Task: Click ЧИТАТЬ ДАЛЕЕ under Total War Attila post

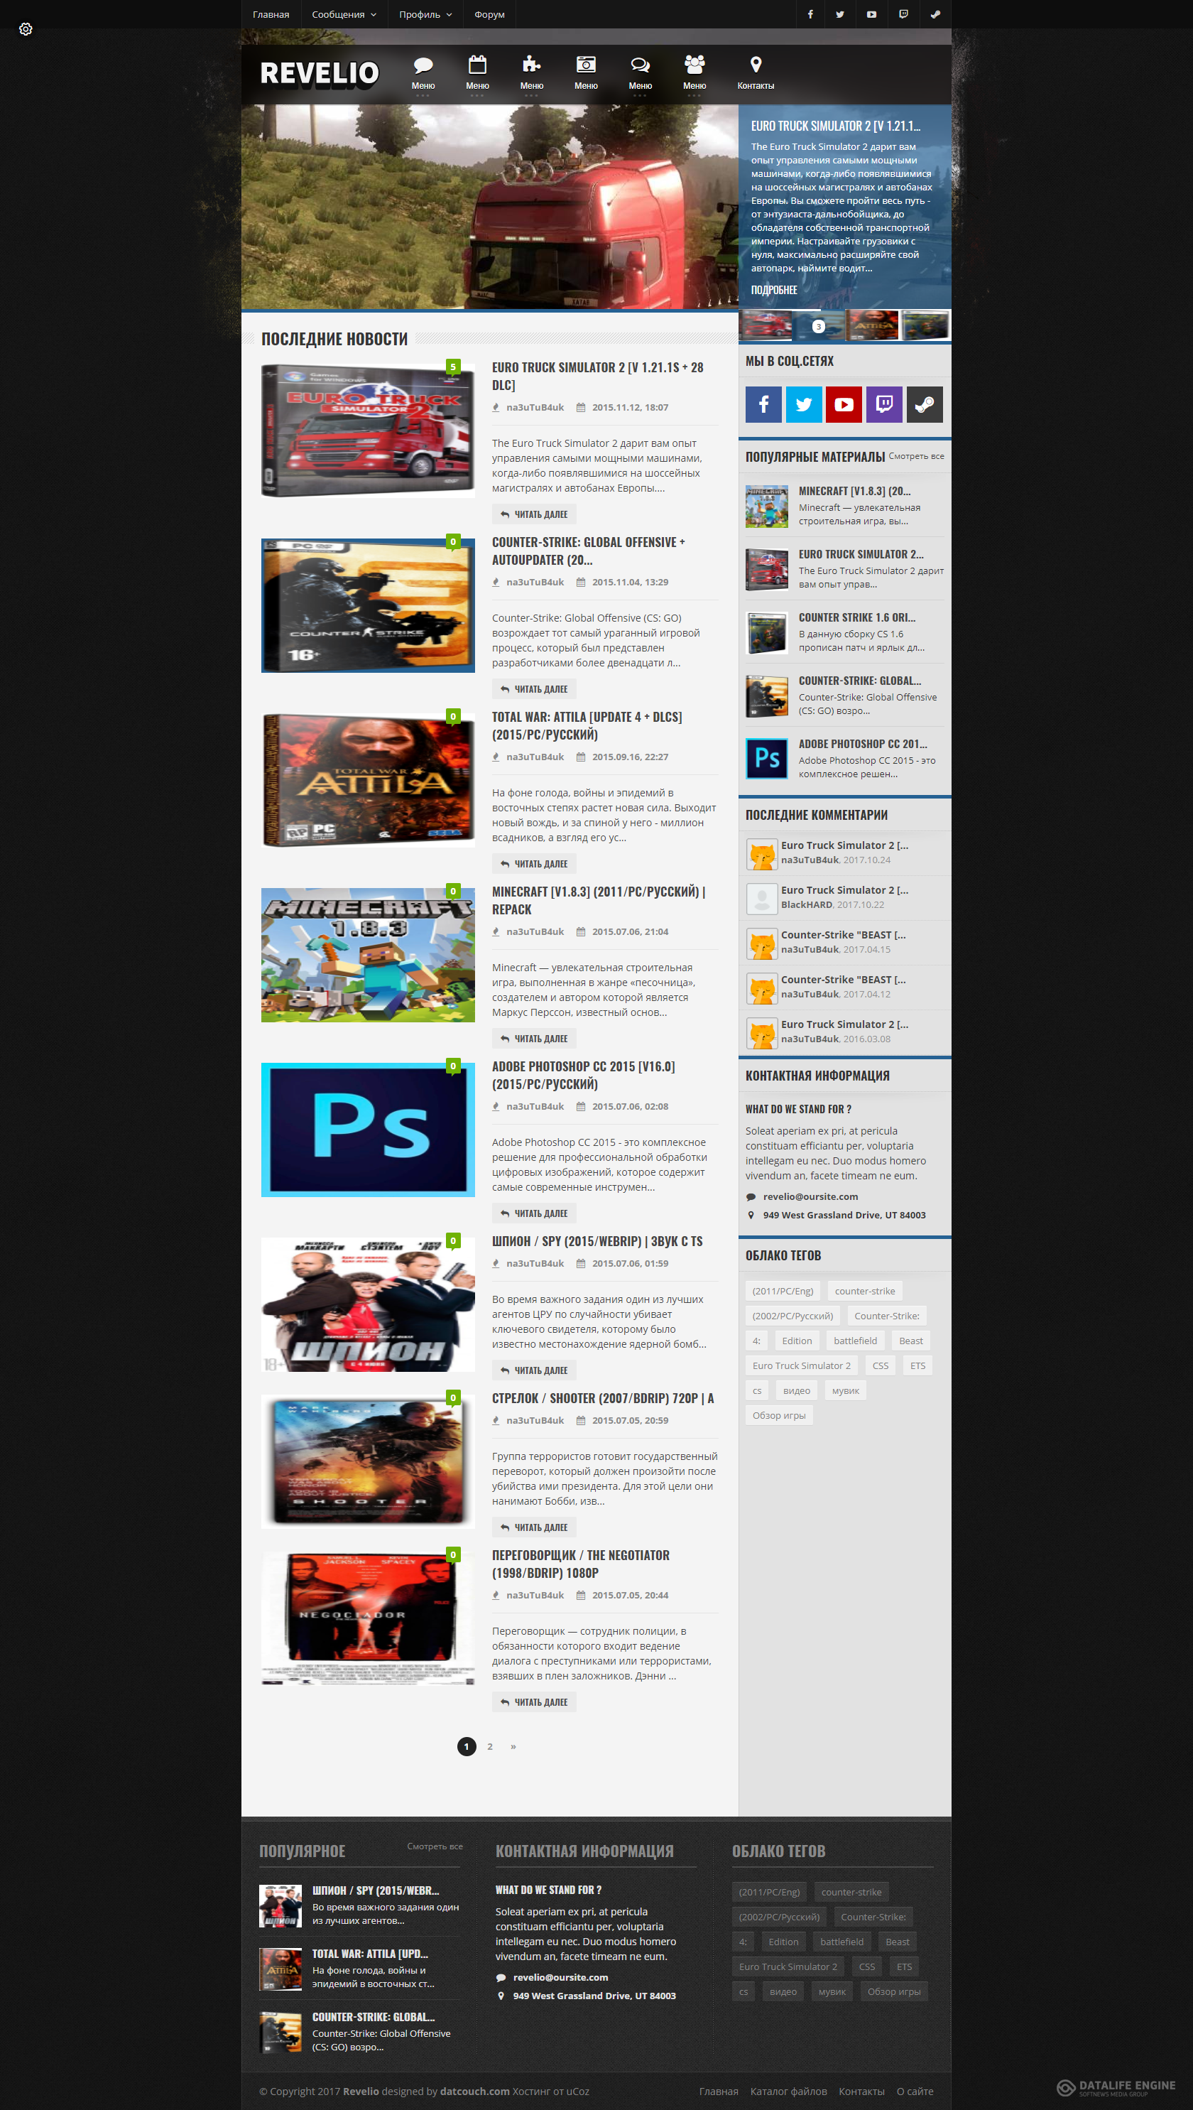Action: coord(534,863)
